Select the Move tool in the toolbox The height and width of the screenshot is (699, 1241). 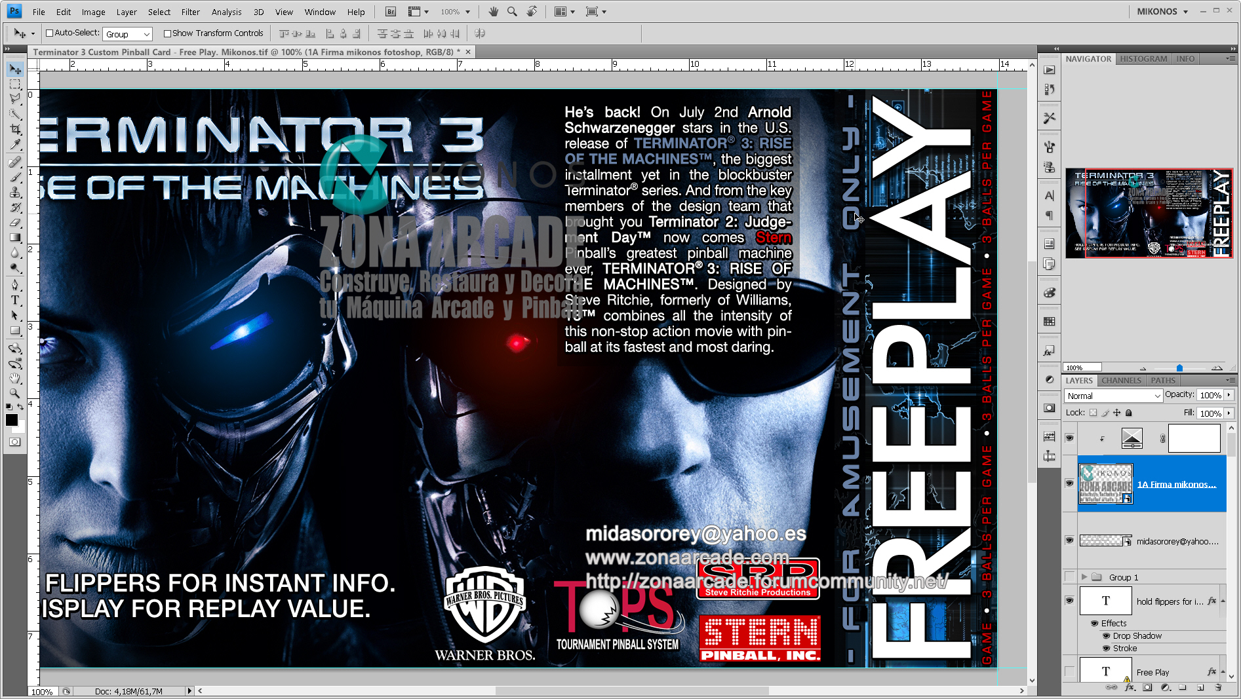[15, 69]
